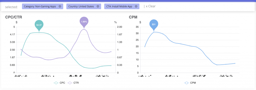This screenshot has height=90, width=256.
Task: Click the CTR legend circle icon
Action: (x=70, y=83)
